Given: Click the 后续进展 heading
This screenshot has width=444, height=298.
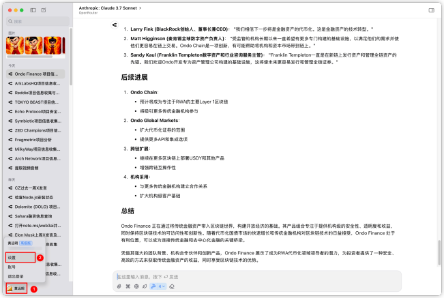Looking at the screenshot, I should [x=134, y=77].
